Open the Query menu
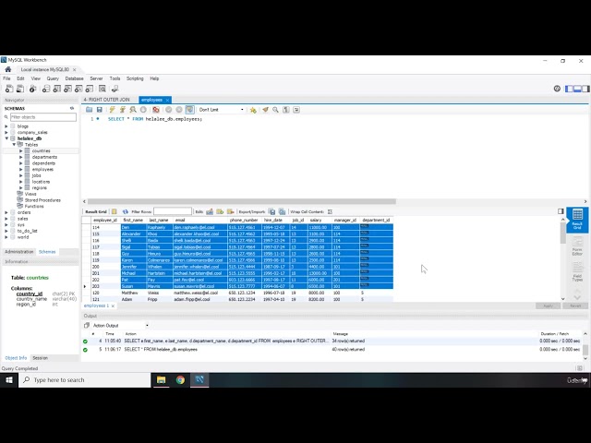Screen dimensions: 591x443 pyautogui.click(x=53, y=78)
